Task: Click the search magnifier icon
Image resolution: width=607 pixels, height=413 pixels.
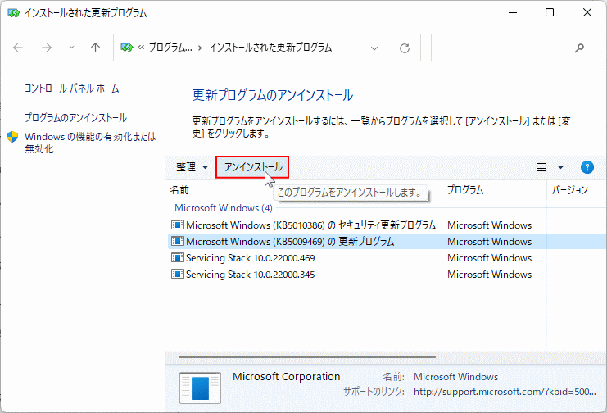Action: [579, 48]
